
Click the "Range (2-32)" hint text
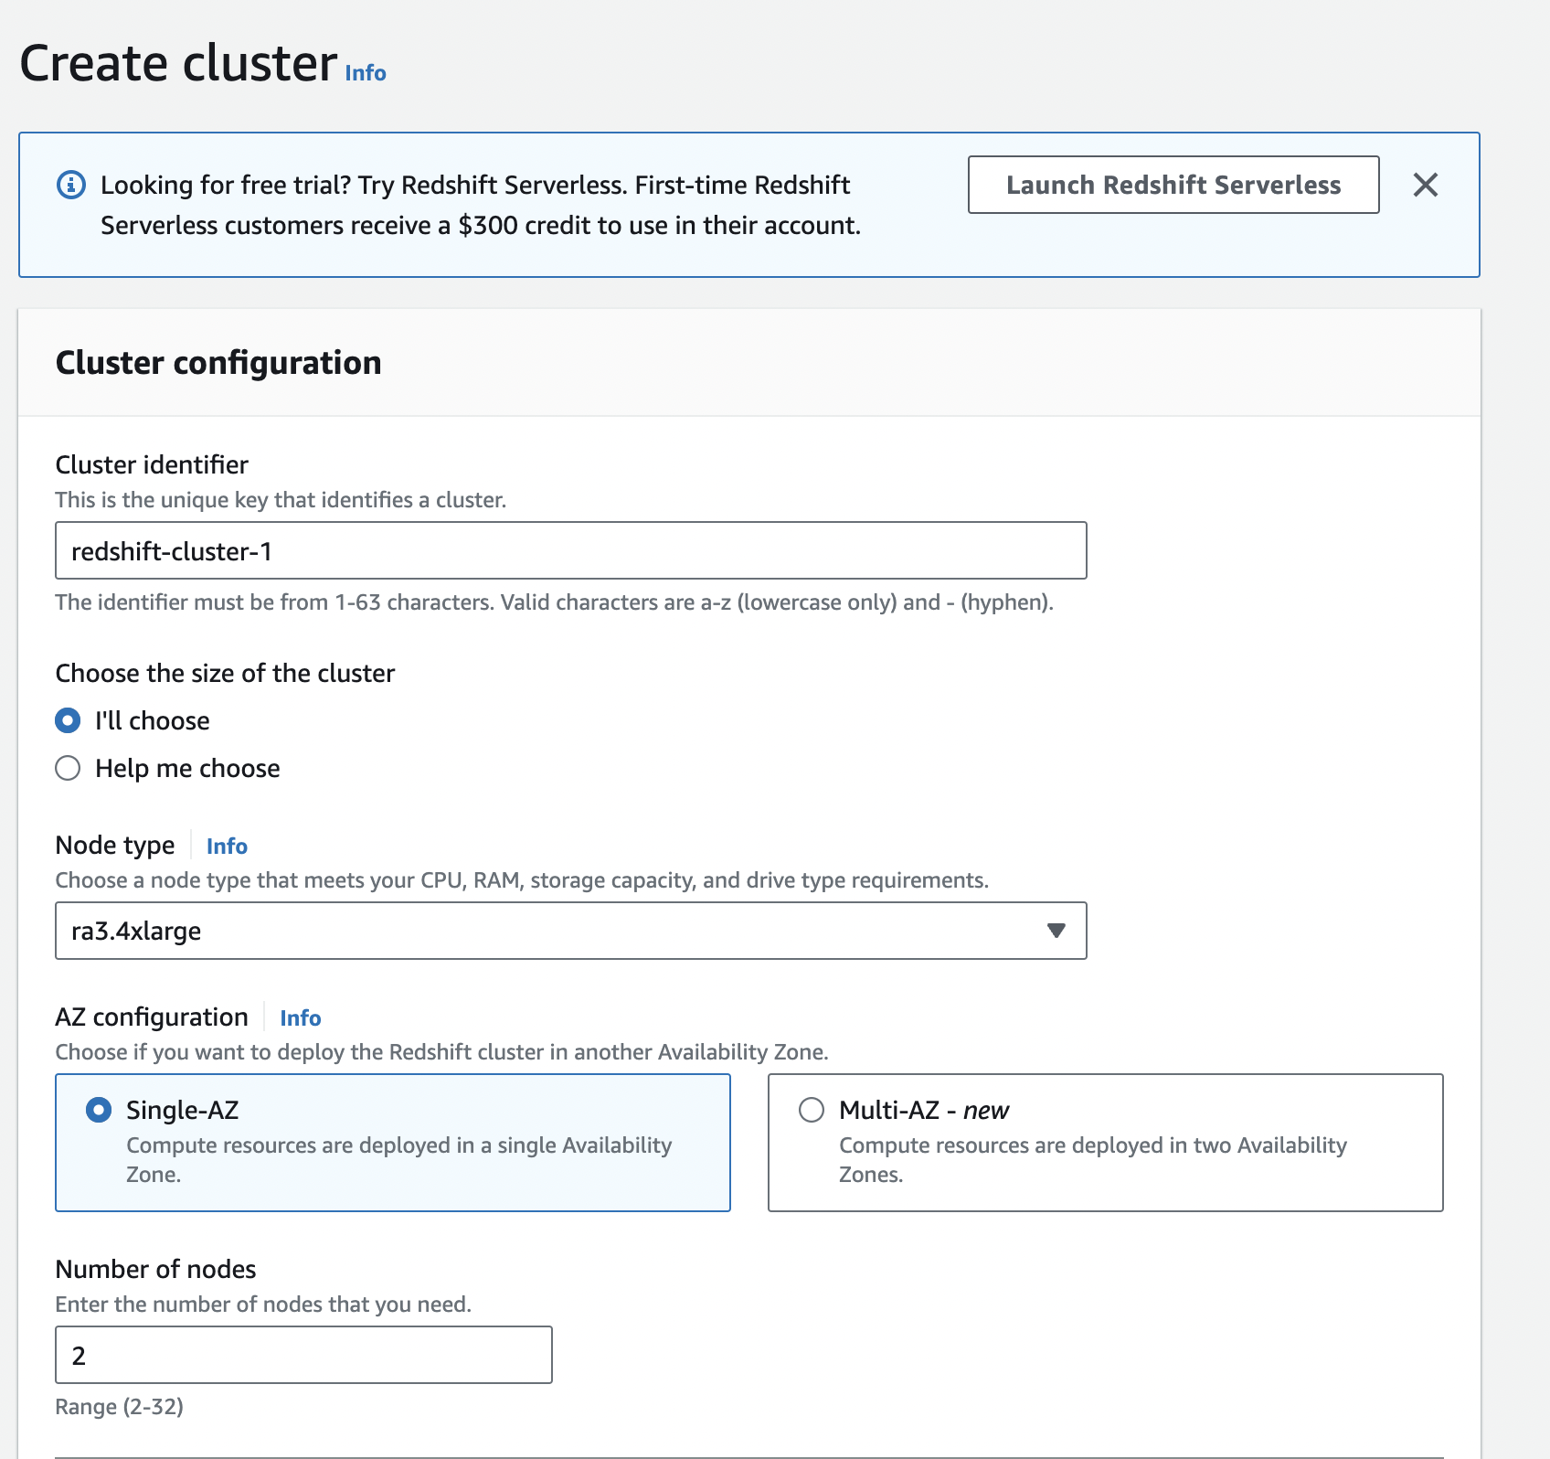coord(120,1406)
